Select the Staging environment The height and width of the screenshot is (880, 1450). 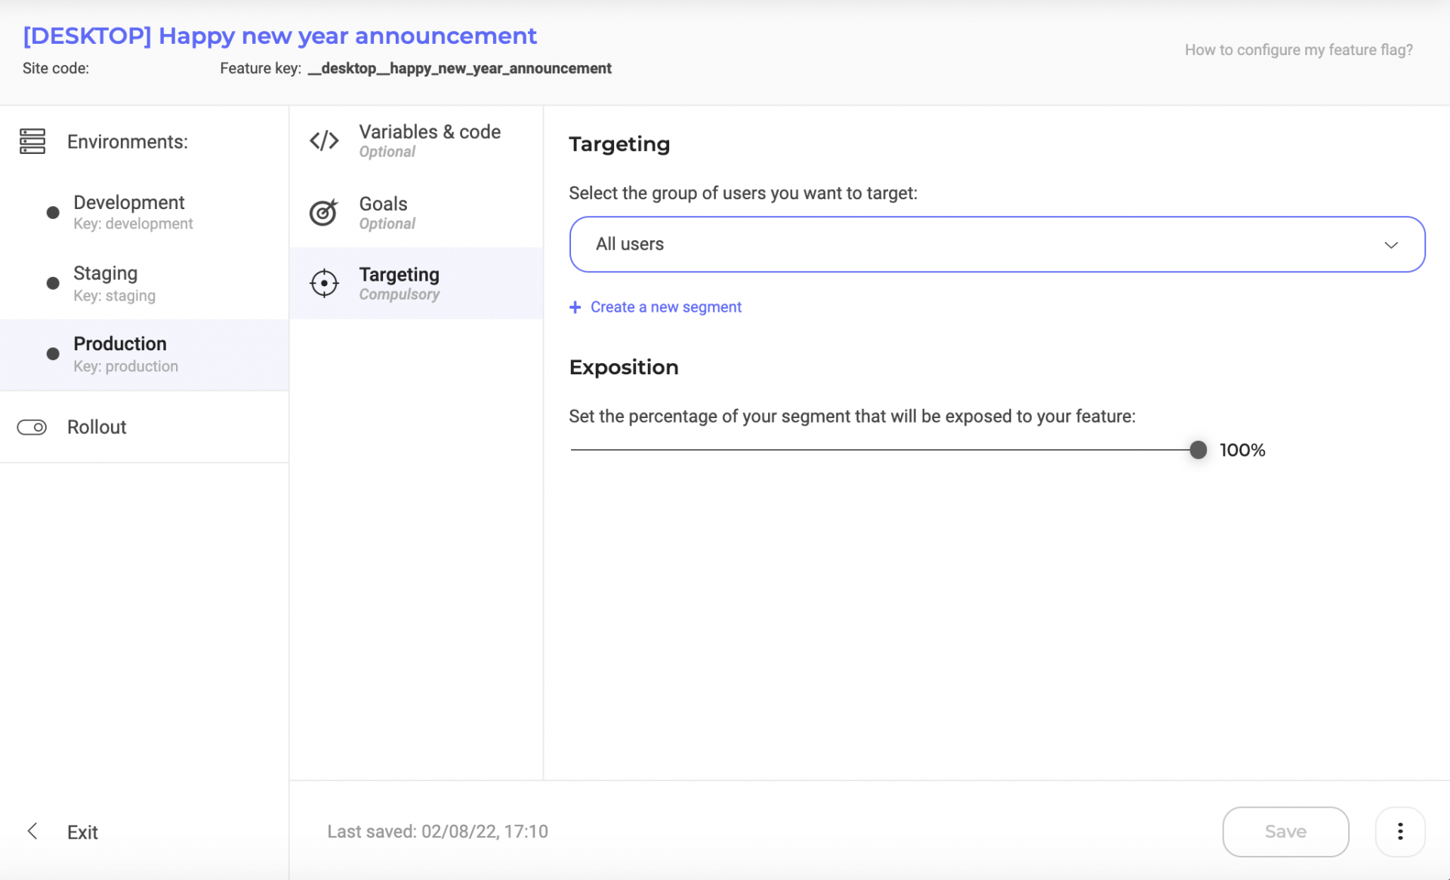click(144, 284)
